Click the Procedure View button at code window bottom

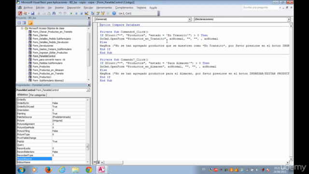coord(95,162)
